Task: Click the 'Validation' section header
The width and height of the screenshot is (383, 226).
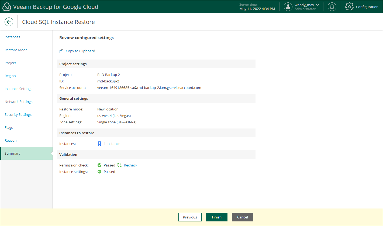Action: (x=156, y=154)
